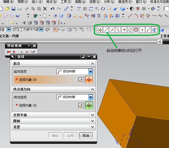Step to previous feature in 特征重放
Screen dimensions: 169x148
coord(14,52)
